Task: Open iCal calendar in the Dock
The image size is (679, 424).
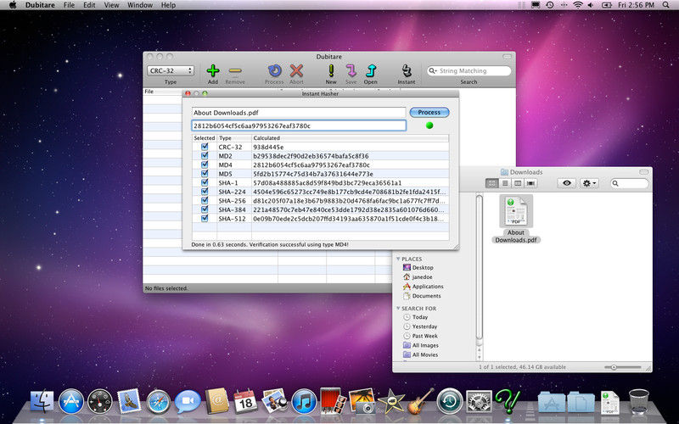Action: 245,401
